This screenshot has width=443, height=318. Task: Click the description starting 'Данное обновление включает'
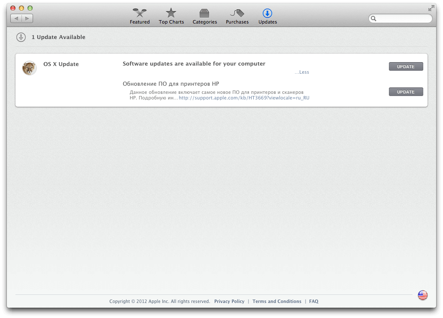(x=216, y=95)
